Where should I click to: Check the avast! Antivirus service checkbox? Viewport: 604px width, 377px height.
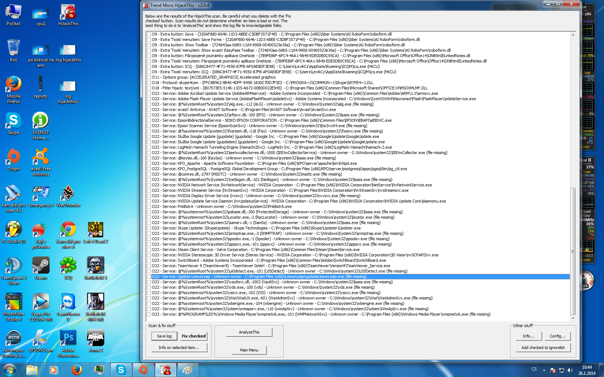[149, 110]
